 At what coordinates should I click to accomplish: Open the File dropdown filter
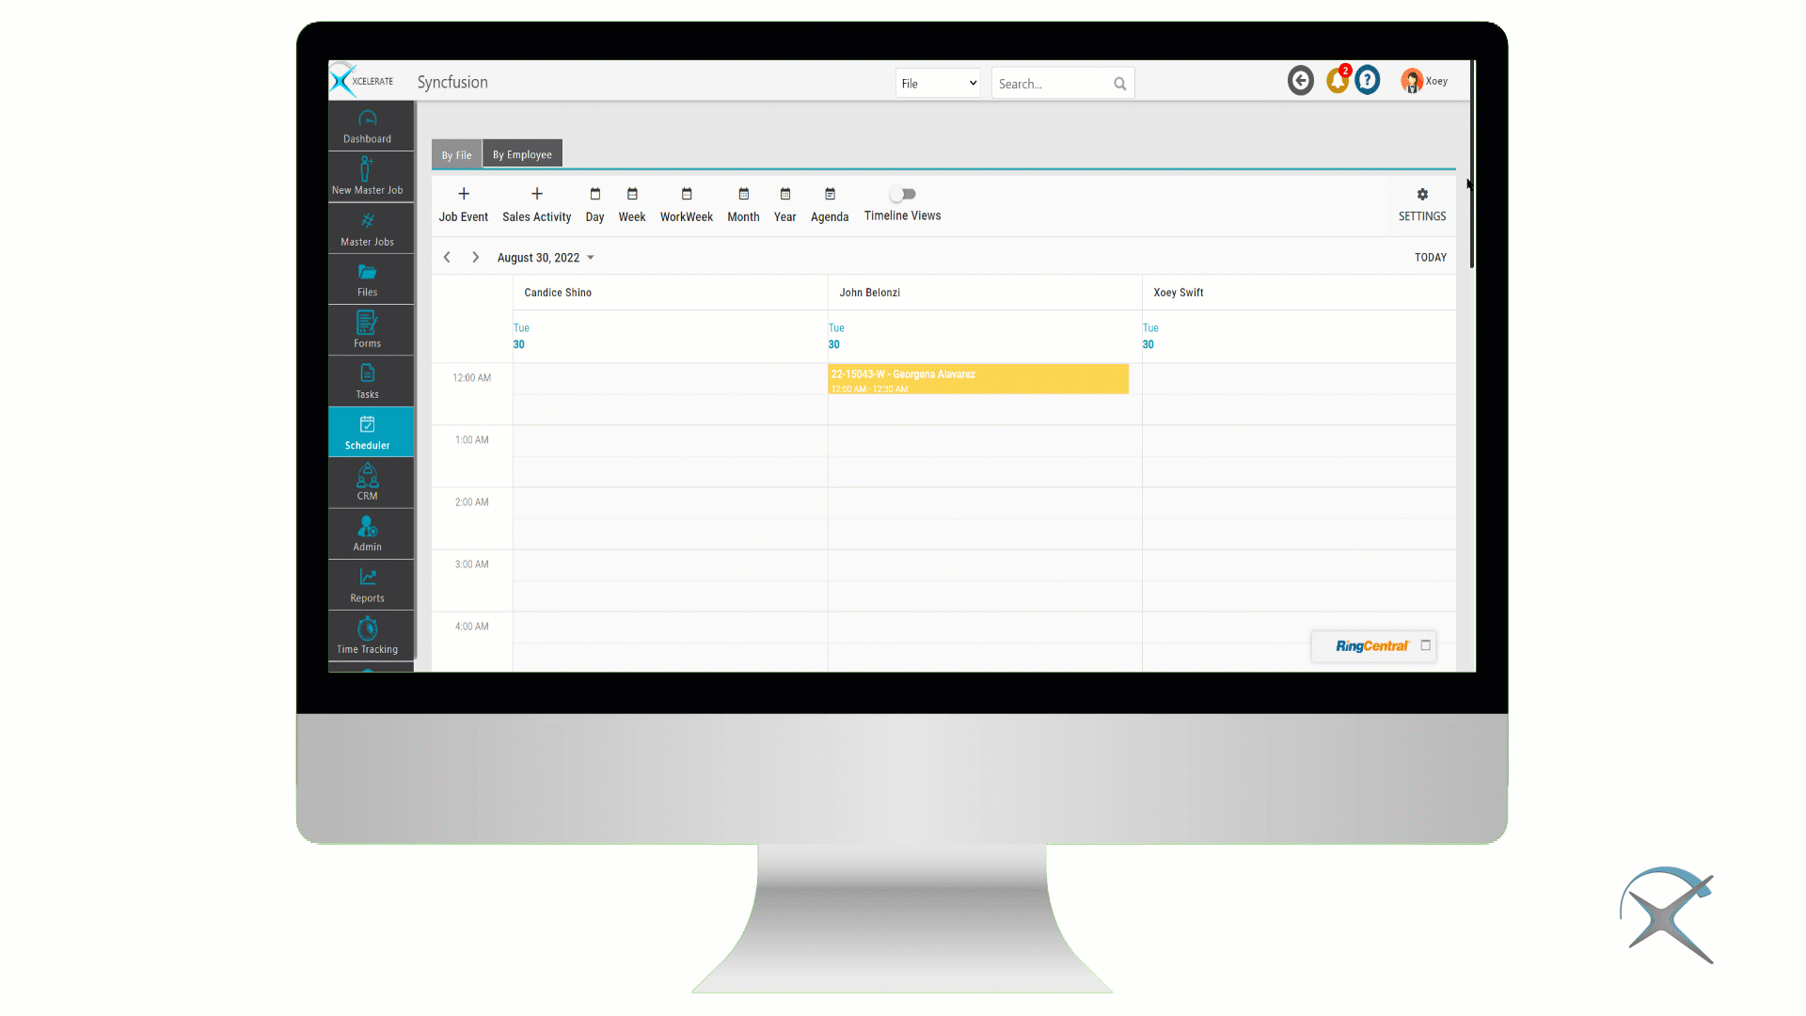(x=938, y=83)
